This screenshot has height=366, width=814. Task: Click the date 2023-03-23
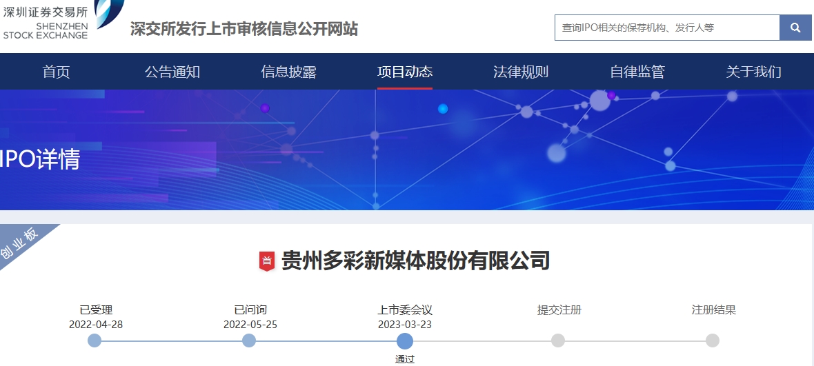click(x=405, y=325)
